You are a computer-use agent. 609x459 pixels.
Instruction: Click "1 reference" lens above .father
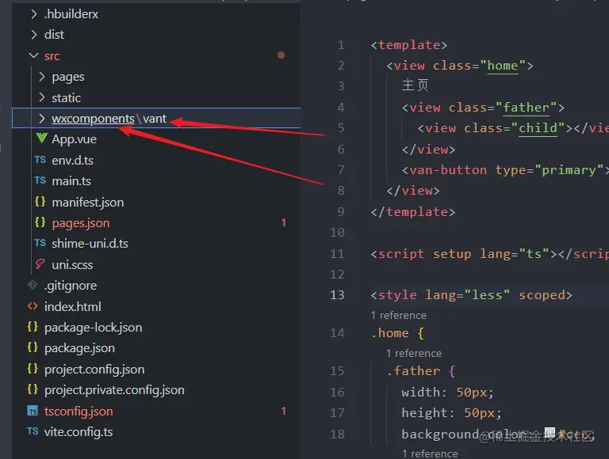click(414, 354)
